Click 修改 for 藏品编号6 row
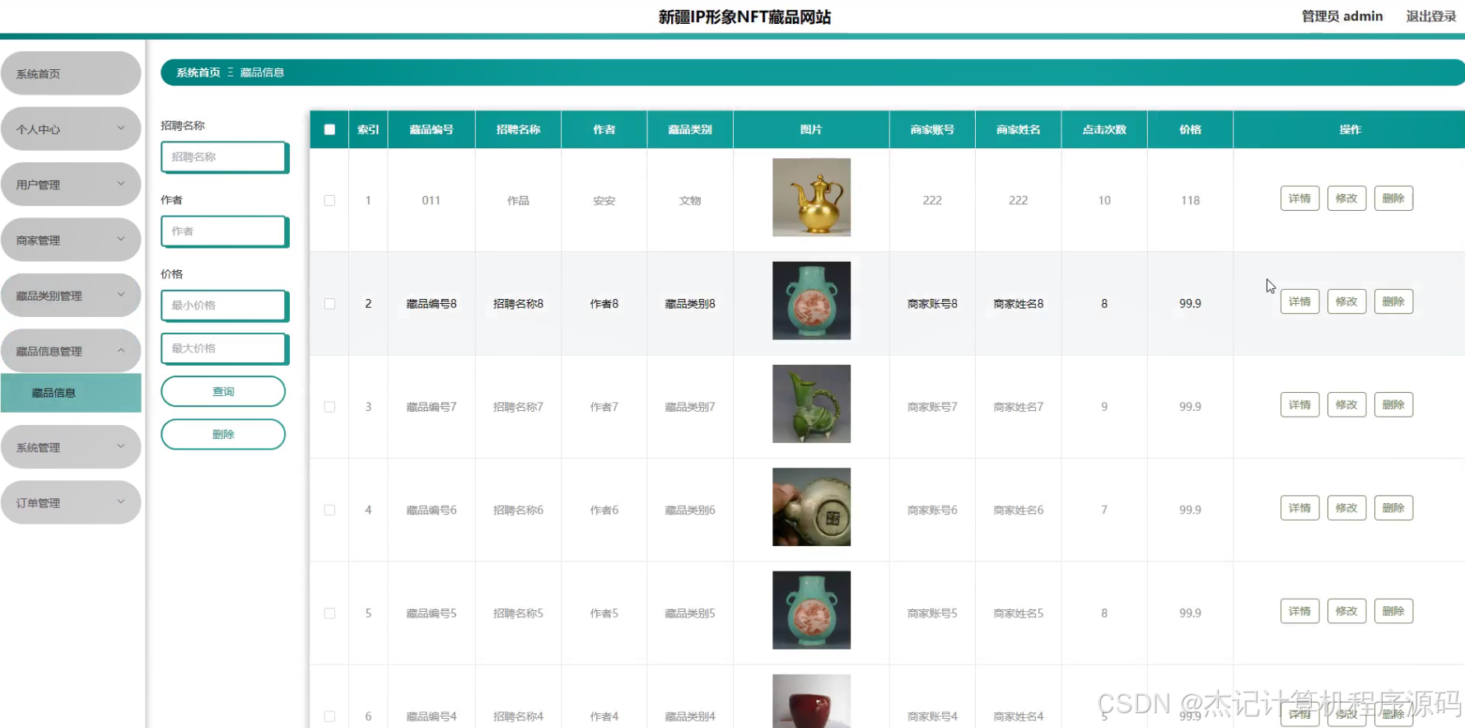1465x728 pixels. [1346, 508]
